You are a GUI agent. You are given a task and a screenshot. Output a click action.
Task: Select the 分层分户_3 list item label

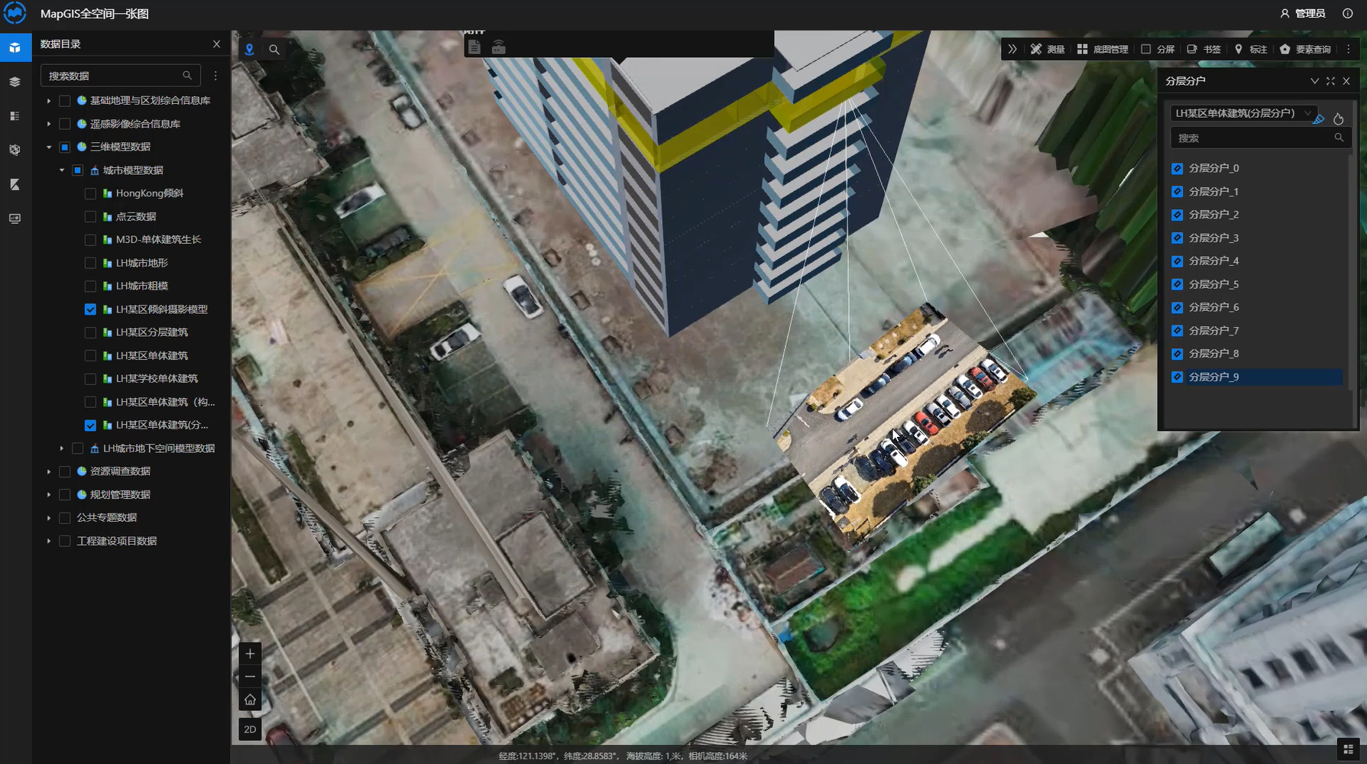pos(1213,238)
